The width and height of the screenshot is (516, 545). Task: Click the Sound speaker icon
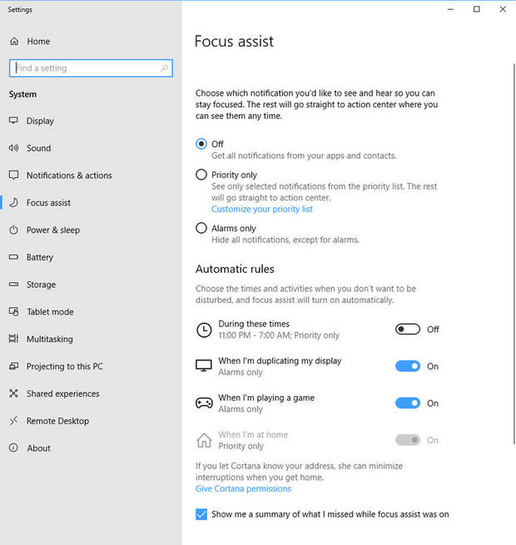point(13,148)
